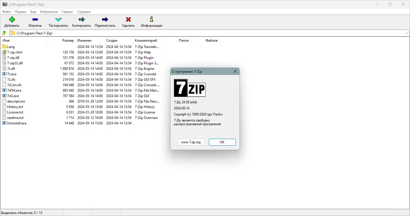Click the 7z.dll file icon
The height and width of the screenshot is (216, 410).
(x=4, y=68)
